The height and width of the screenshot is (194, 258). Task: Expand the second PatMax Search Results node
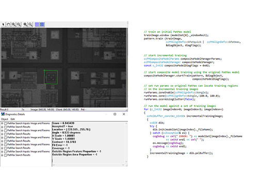(x=2, y=134)
